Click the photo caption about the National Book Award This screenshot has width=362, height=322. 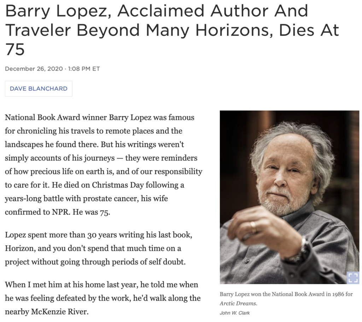286,294
